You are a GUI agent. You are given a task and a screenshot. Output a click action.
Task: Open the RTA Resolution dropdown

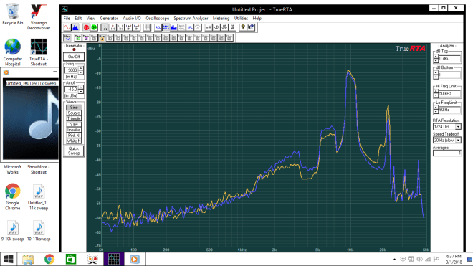[x=458, y=127]
